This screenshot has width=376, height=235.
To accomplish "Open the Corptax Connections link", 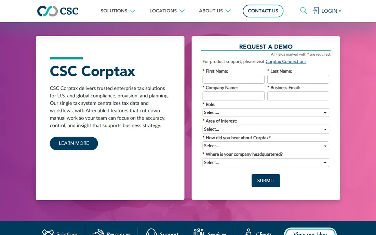I will pos(286,61).
